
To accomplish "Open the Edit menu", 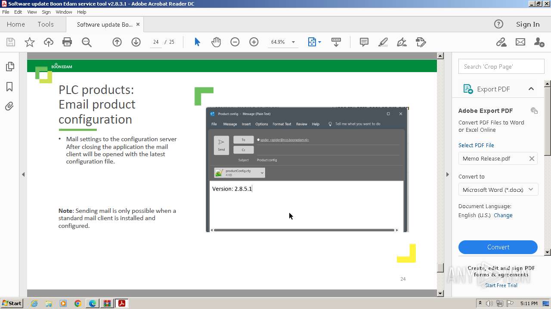I will (18, 12).
